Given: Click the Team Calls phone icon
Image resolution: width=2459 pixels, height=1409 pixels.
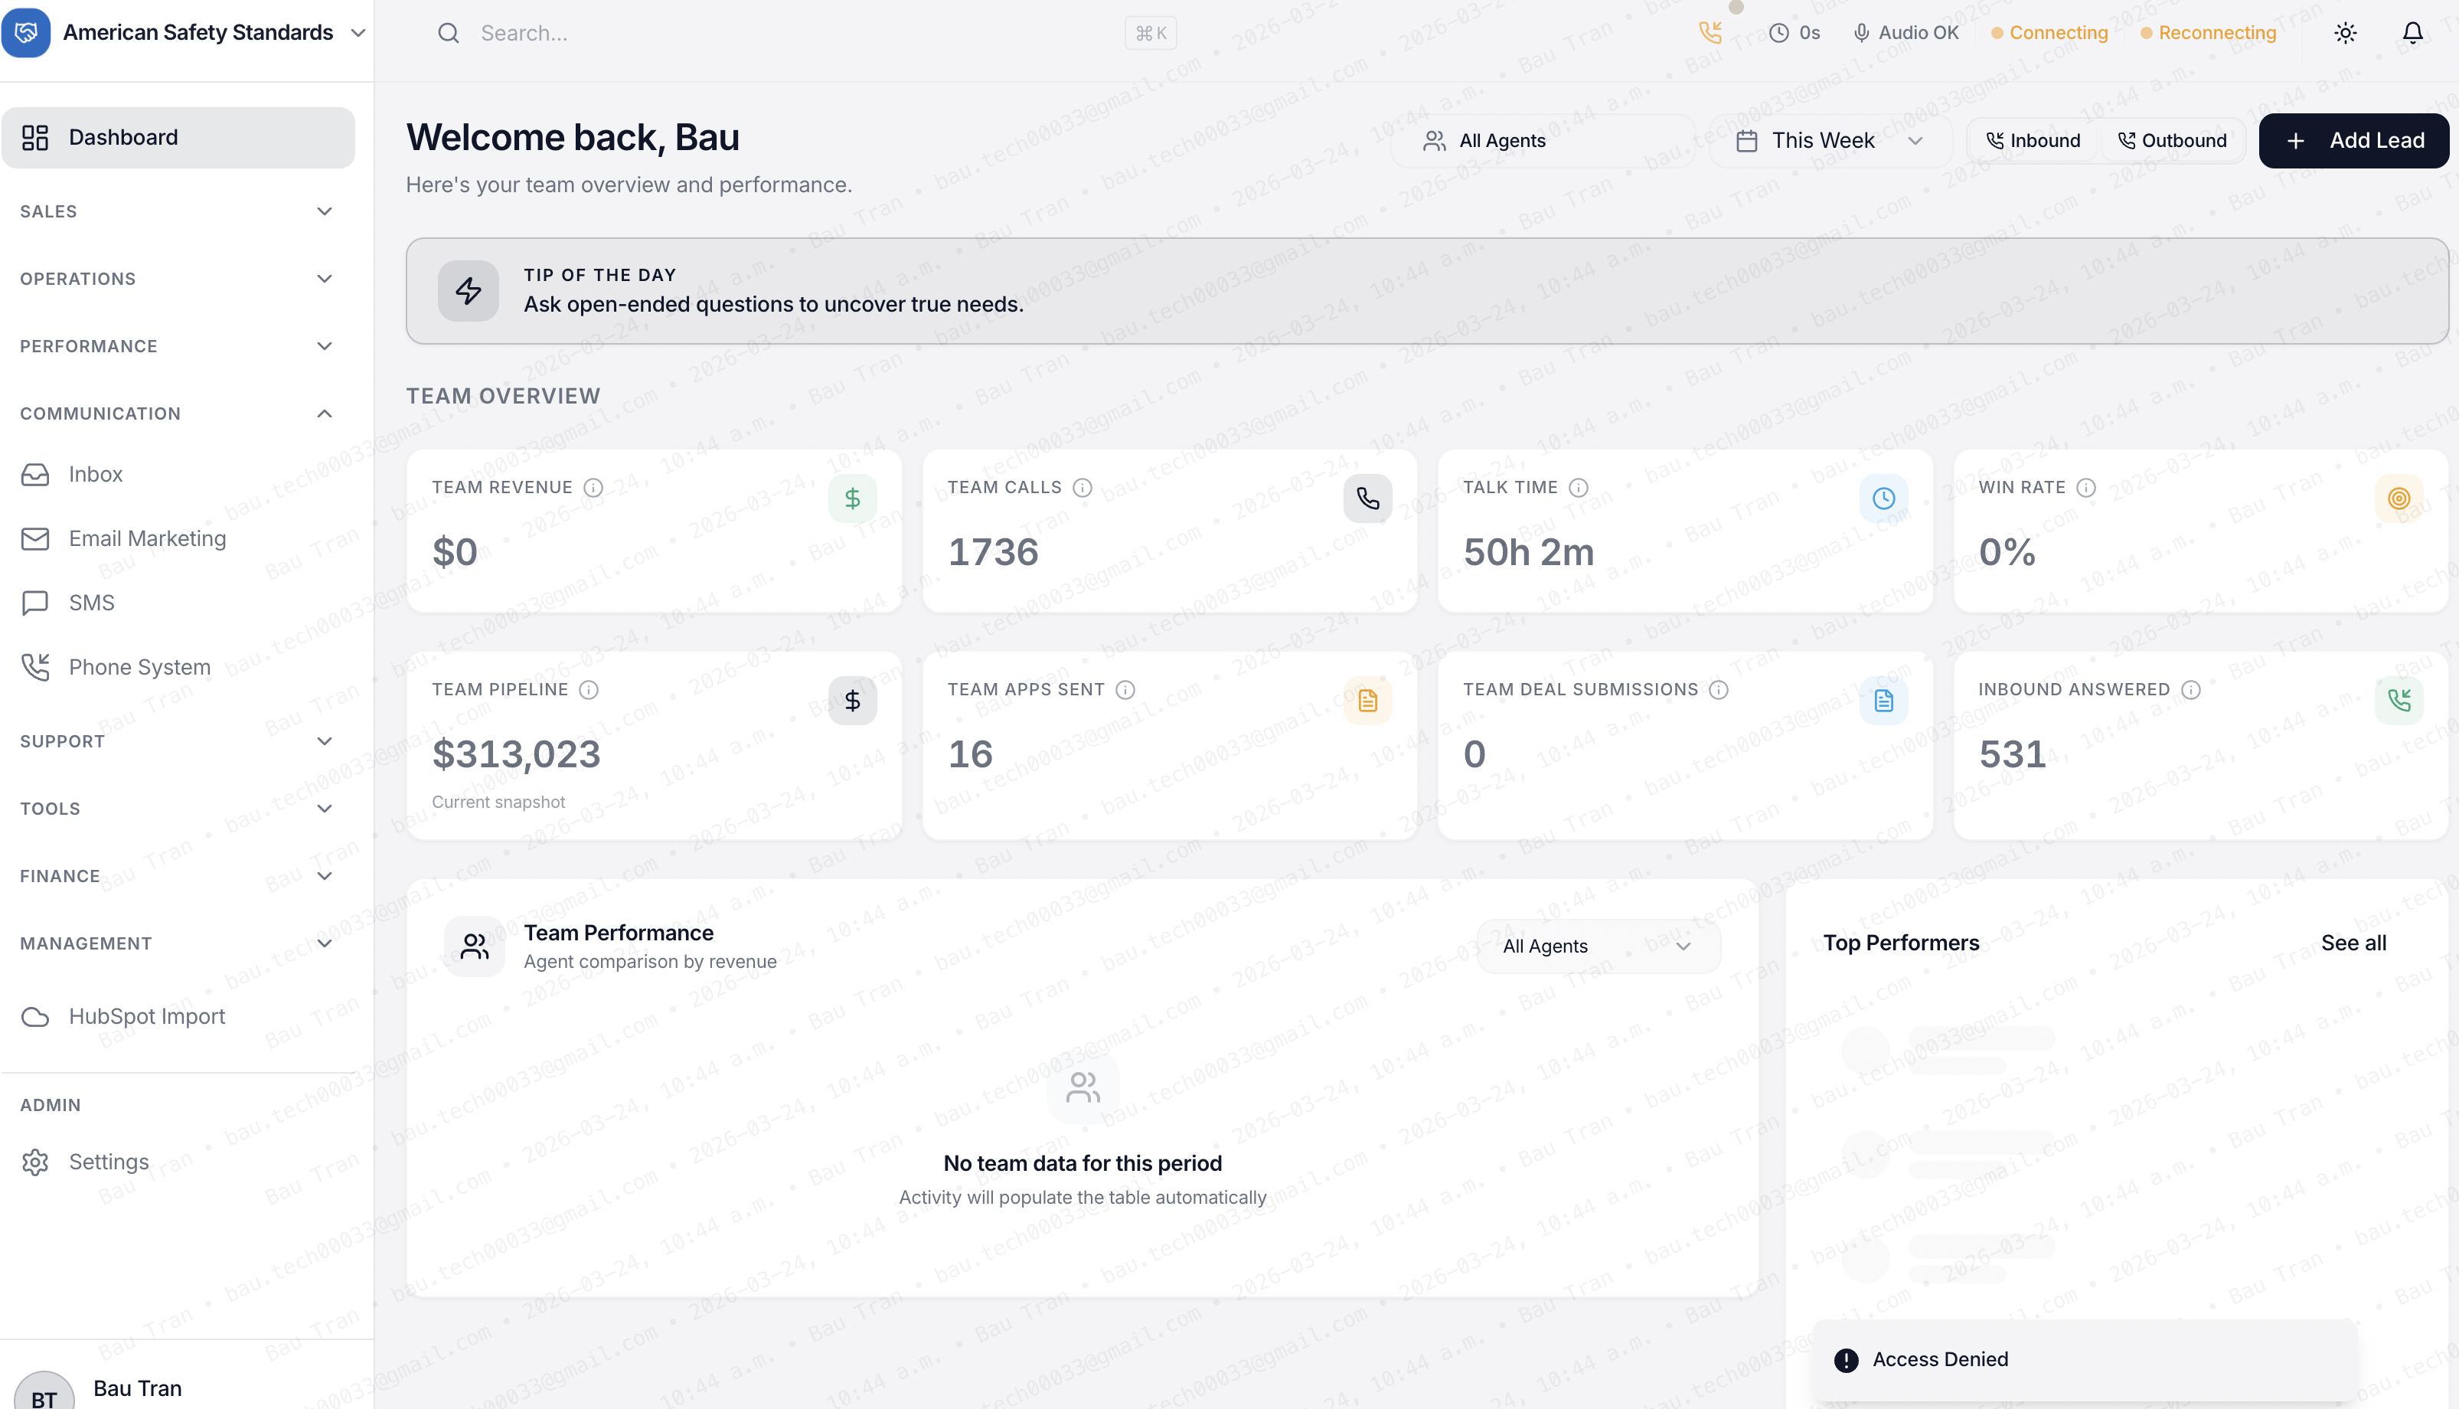Looking at the screenshot, I should point(1368,499).
